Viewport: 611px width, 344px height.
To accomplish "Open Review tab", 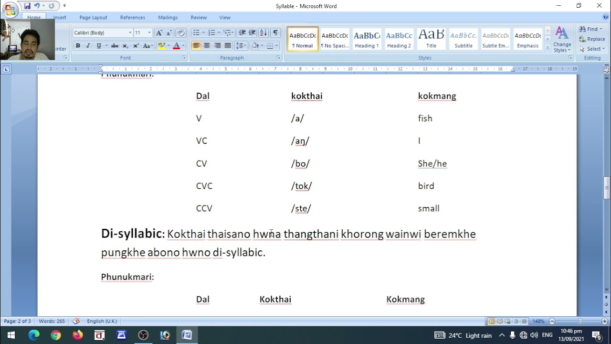I will pyautogui.click(x=199, y=18).
